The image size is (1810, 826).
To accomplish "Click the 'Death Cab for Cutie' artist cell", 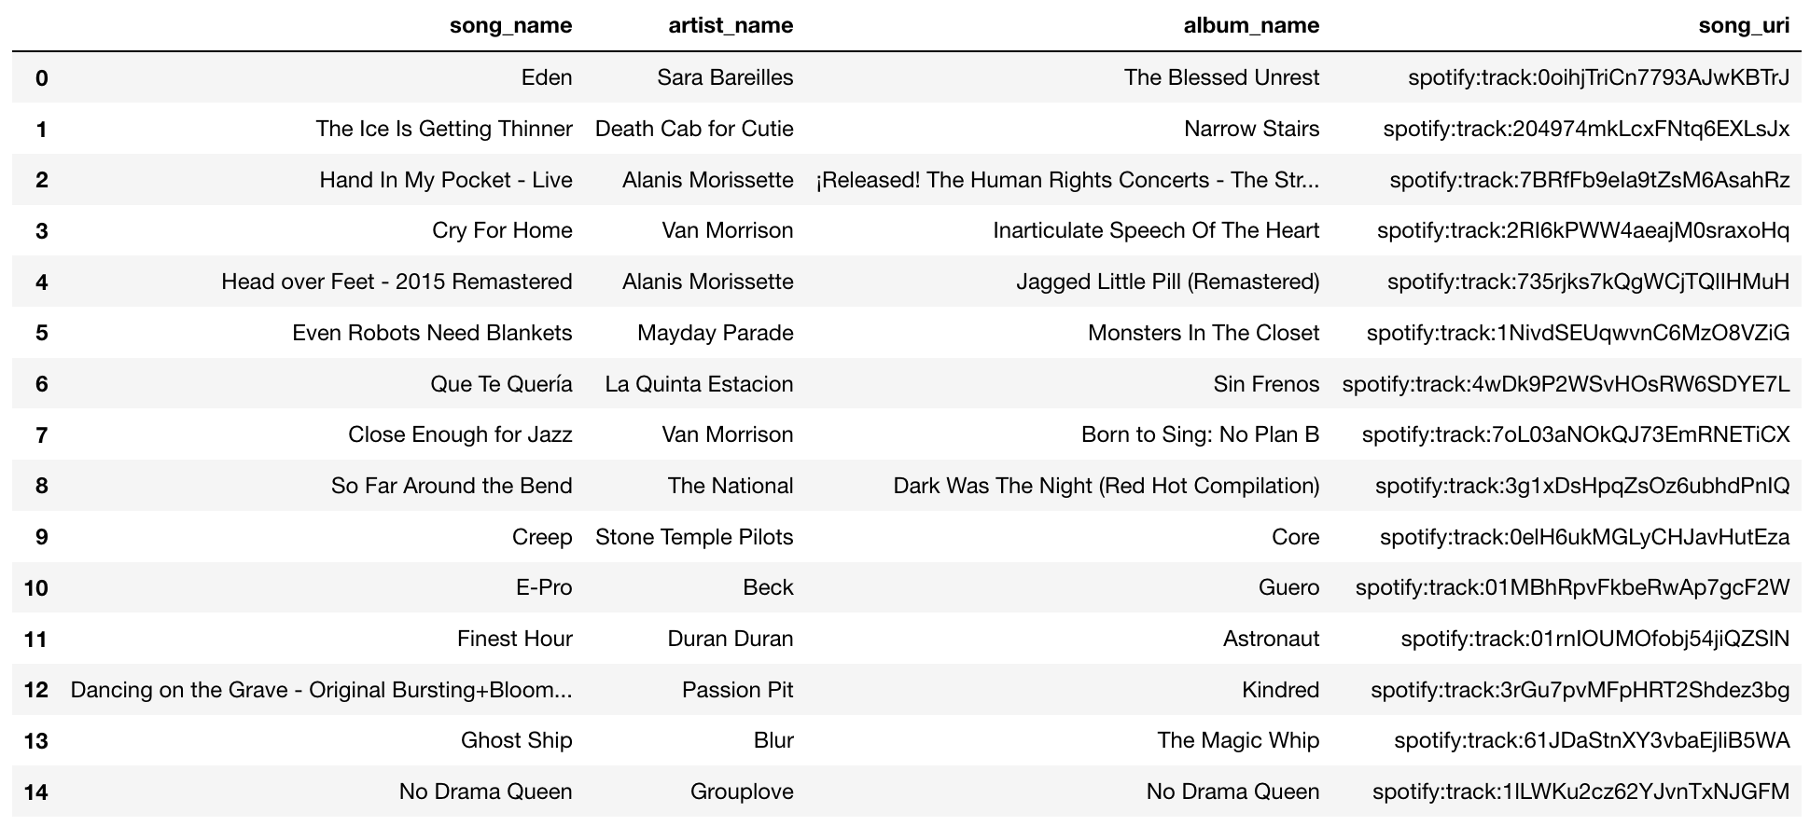I will pos(694,129).
